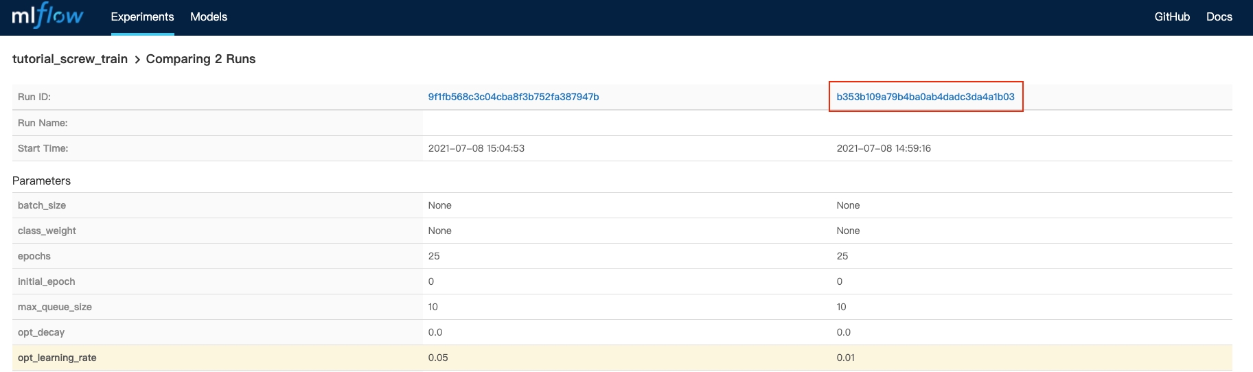This screenshot has width=1253, height=372.
Task: Click the Start Time: label
Action: coord(43,148)
